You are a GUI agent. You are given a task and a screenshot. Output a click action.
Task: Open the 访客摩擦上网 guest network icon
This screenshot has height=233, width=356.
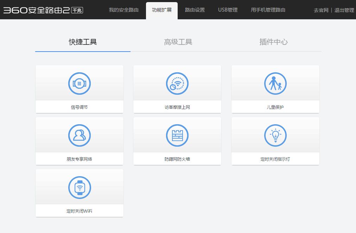(177, 83)
